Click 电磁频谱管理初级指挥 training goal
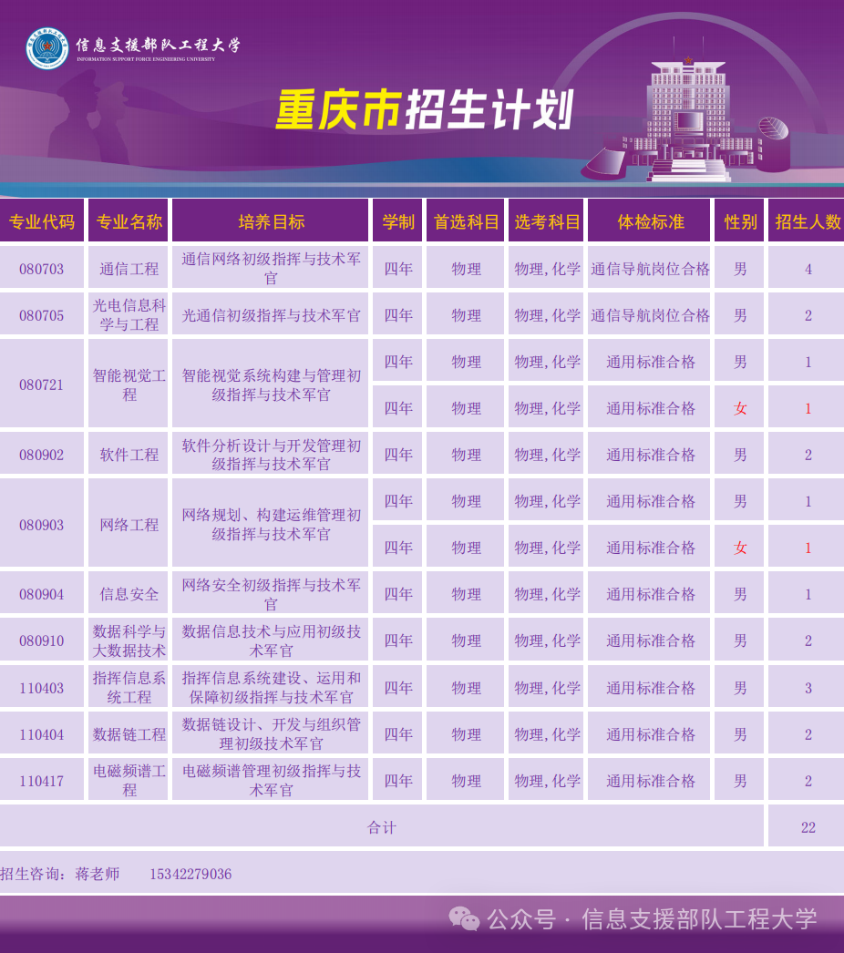The image size is (844, 953). (272, 781)
